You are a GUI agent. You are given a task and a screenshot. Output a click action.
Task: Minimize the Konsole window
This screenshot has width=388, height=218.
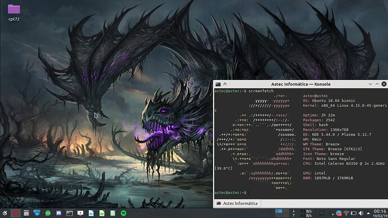pos(370,84)
